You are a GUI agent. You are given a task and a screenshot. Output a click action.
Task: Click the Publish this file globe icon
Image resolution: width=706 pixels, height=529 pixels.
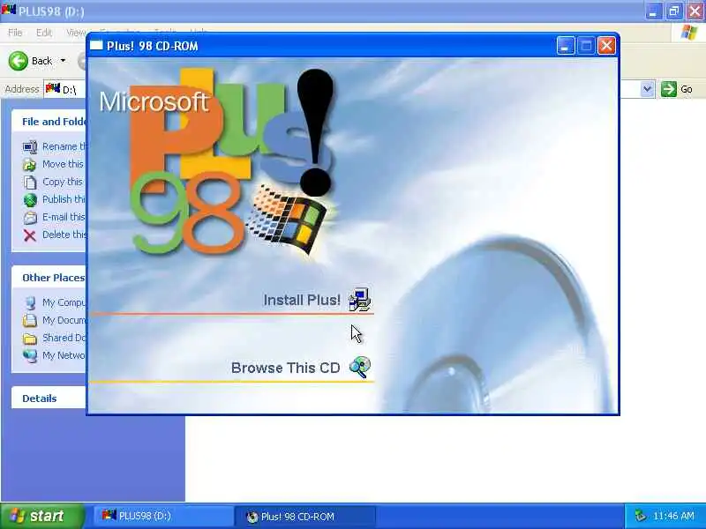(x=30, y=200)
